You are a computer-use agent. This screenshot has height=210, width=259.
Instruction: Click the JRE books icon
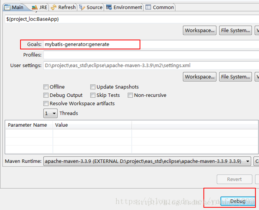coord(35,7)
